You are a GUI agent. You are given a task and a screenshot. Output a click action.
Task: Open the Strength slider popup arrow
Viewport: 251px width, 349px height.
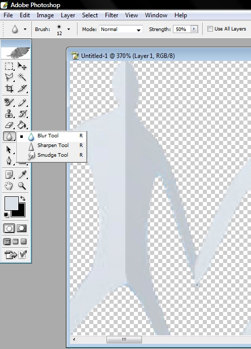pos(194,29)
